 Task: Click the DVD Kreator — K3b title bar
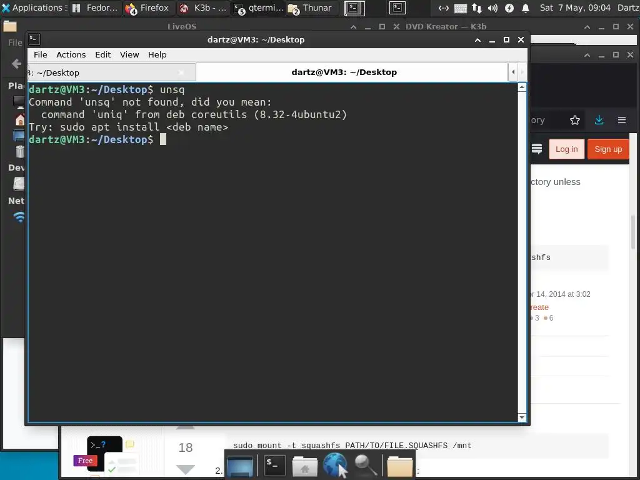(x=446, y=26)
